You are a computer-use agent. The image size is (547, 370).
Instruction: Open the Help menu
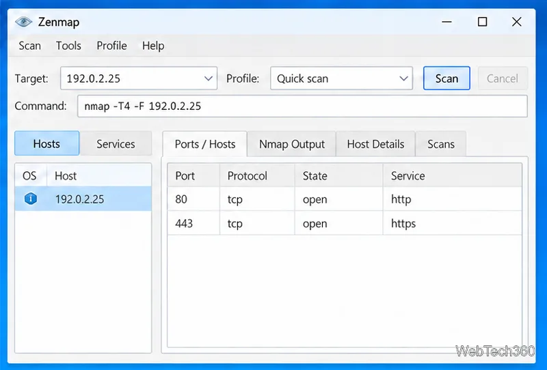pyautogui.click(x=153, y=46)
